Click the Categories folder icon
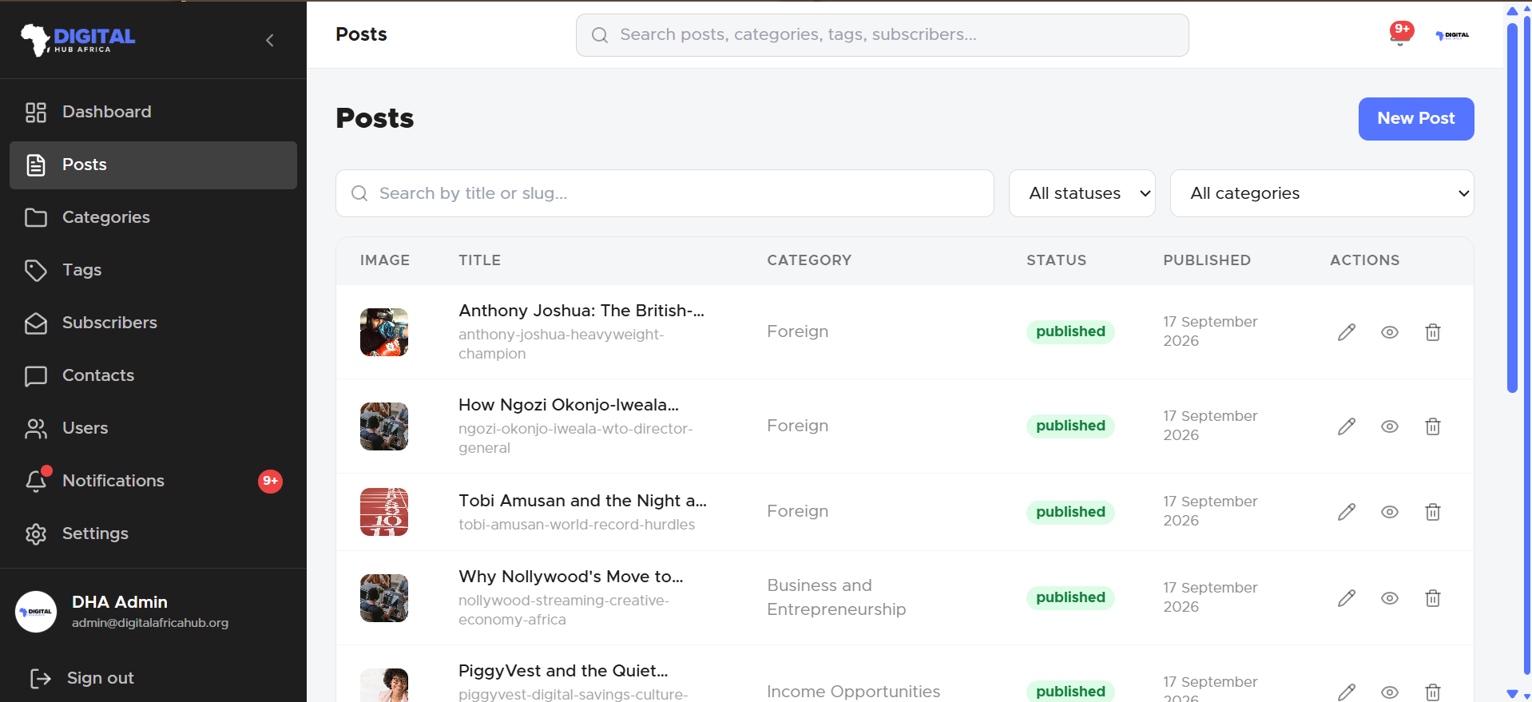1532x702 pixels. click(x=36, y=218)
